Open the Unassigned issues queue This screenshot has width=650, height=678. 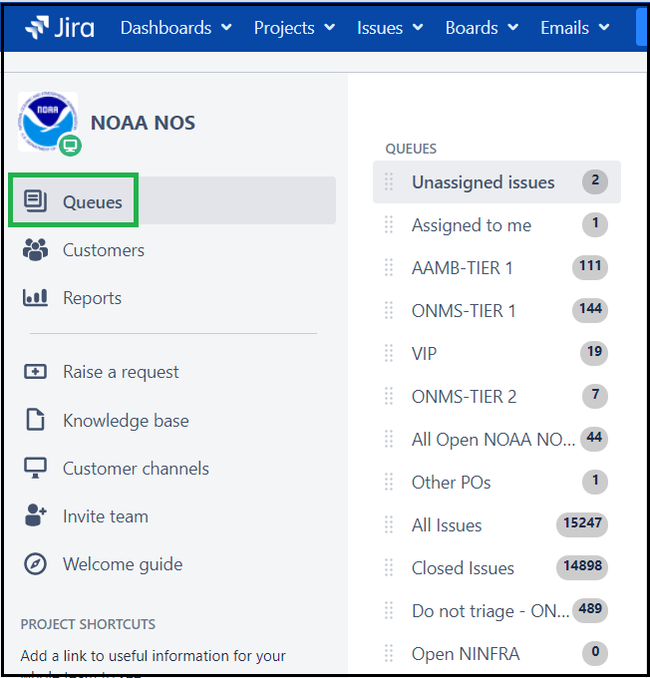click(x=496, y=181)
